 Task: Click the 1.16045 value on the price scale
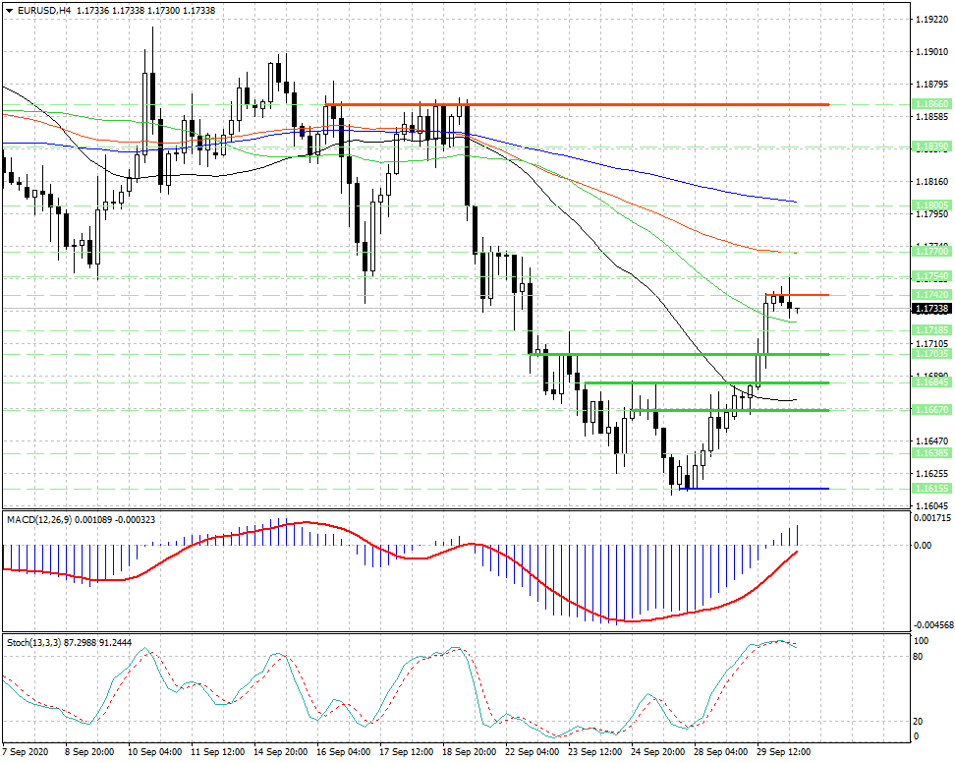931,505
